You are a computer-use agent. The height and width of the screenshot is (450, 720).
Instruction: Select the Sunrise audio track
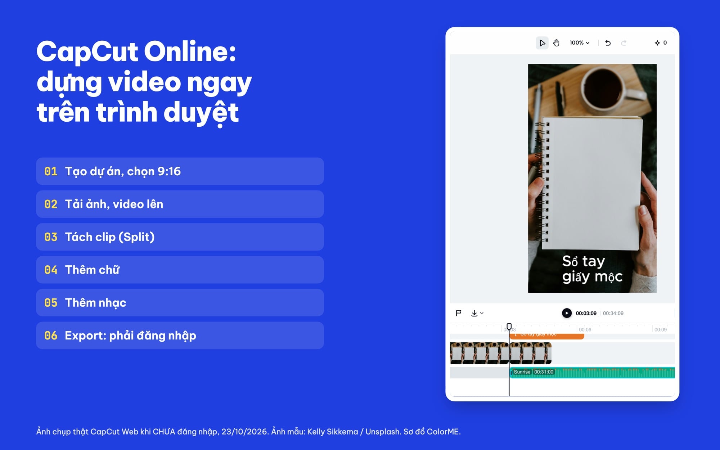[592, 373]
